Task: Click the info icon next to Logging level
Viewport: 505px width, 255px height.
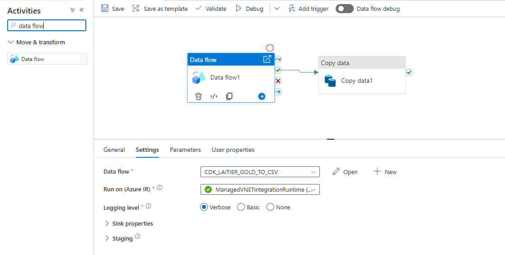Action: tap(149, 206)
